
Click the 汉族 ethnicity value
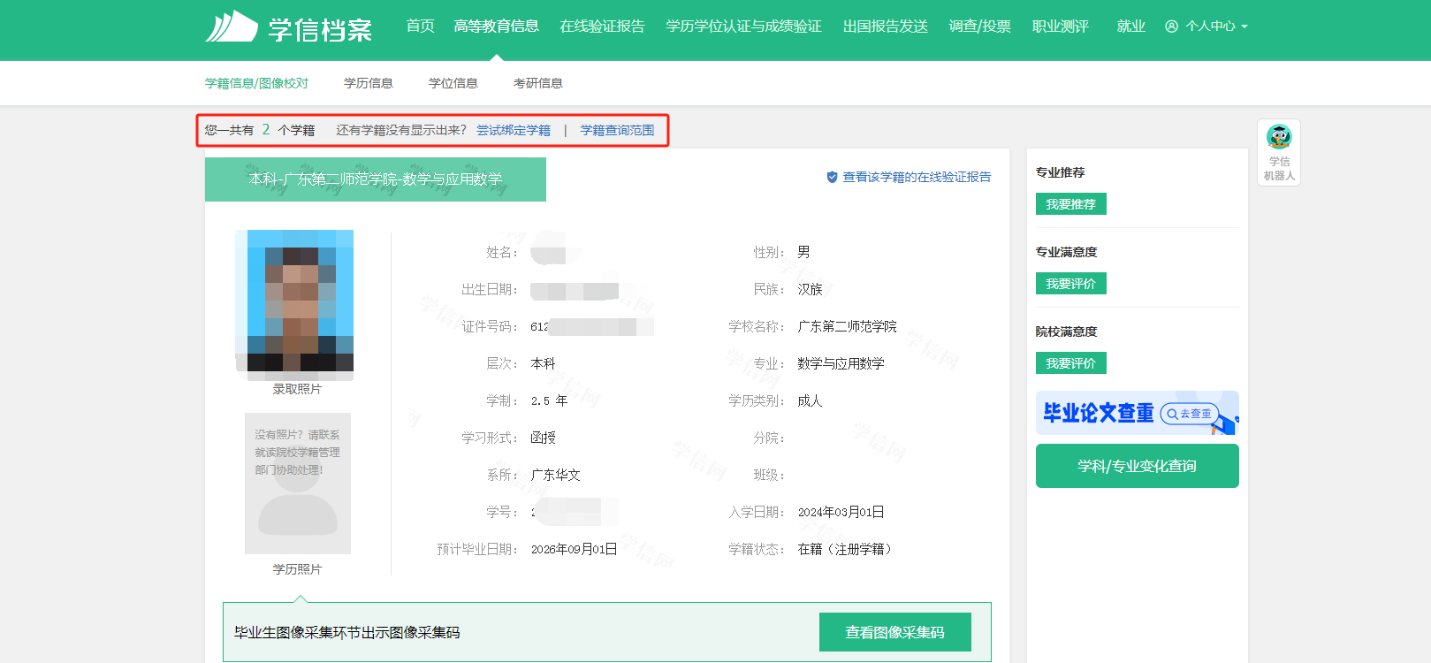point(810,289)
